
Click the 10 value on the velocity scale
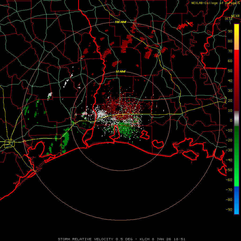(230, 111)
